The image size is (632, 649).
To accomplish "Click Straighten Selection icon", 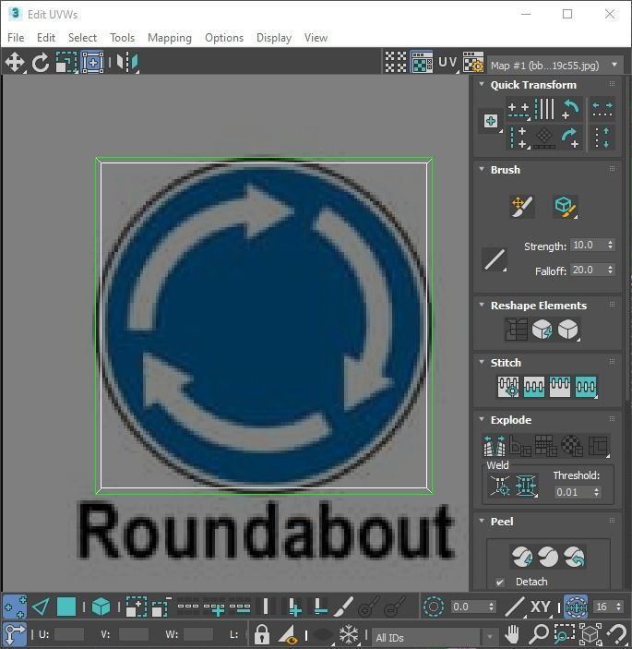I will click(x=516, y=330).
